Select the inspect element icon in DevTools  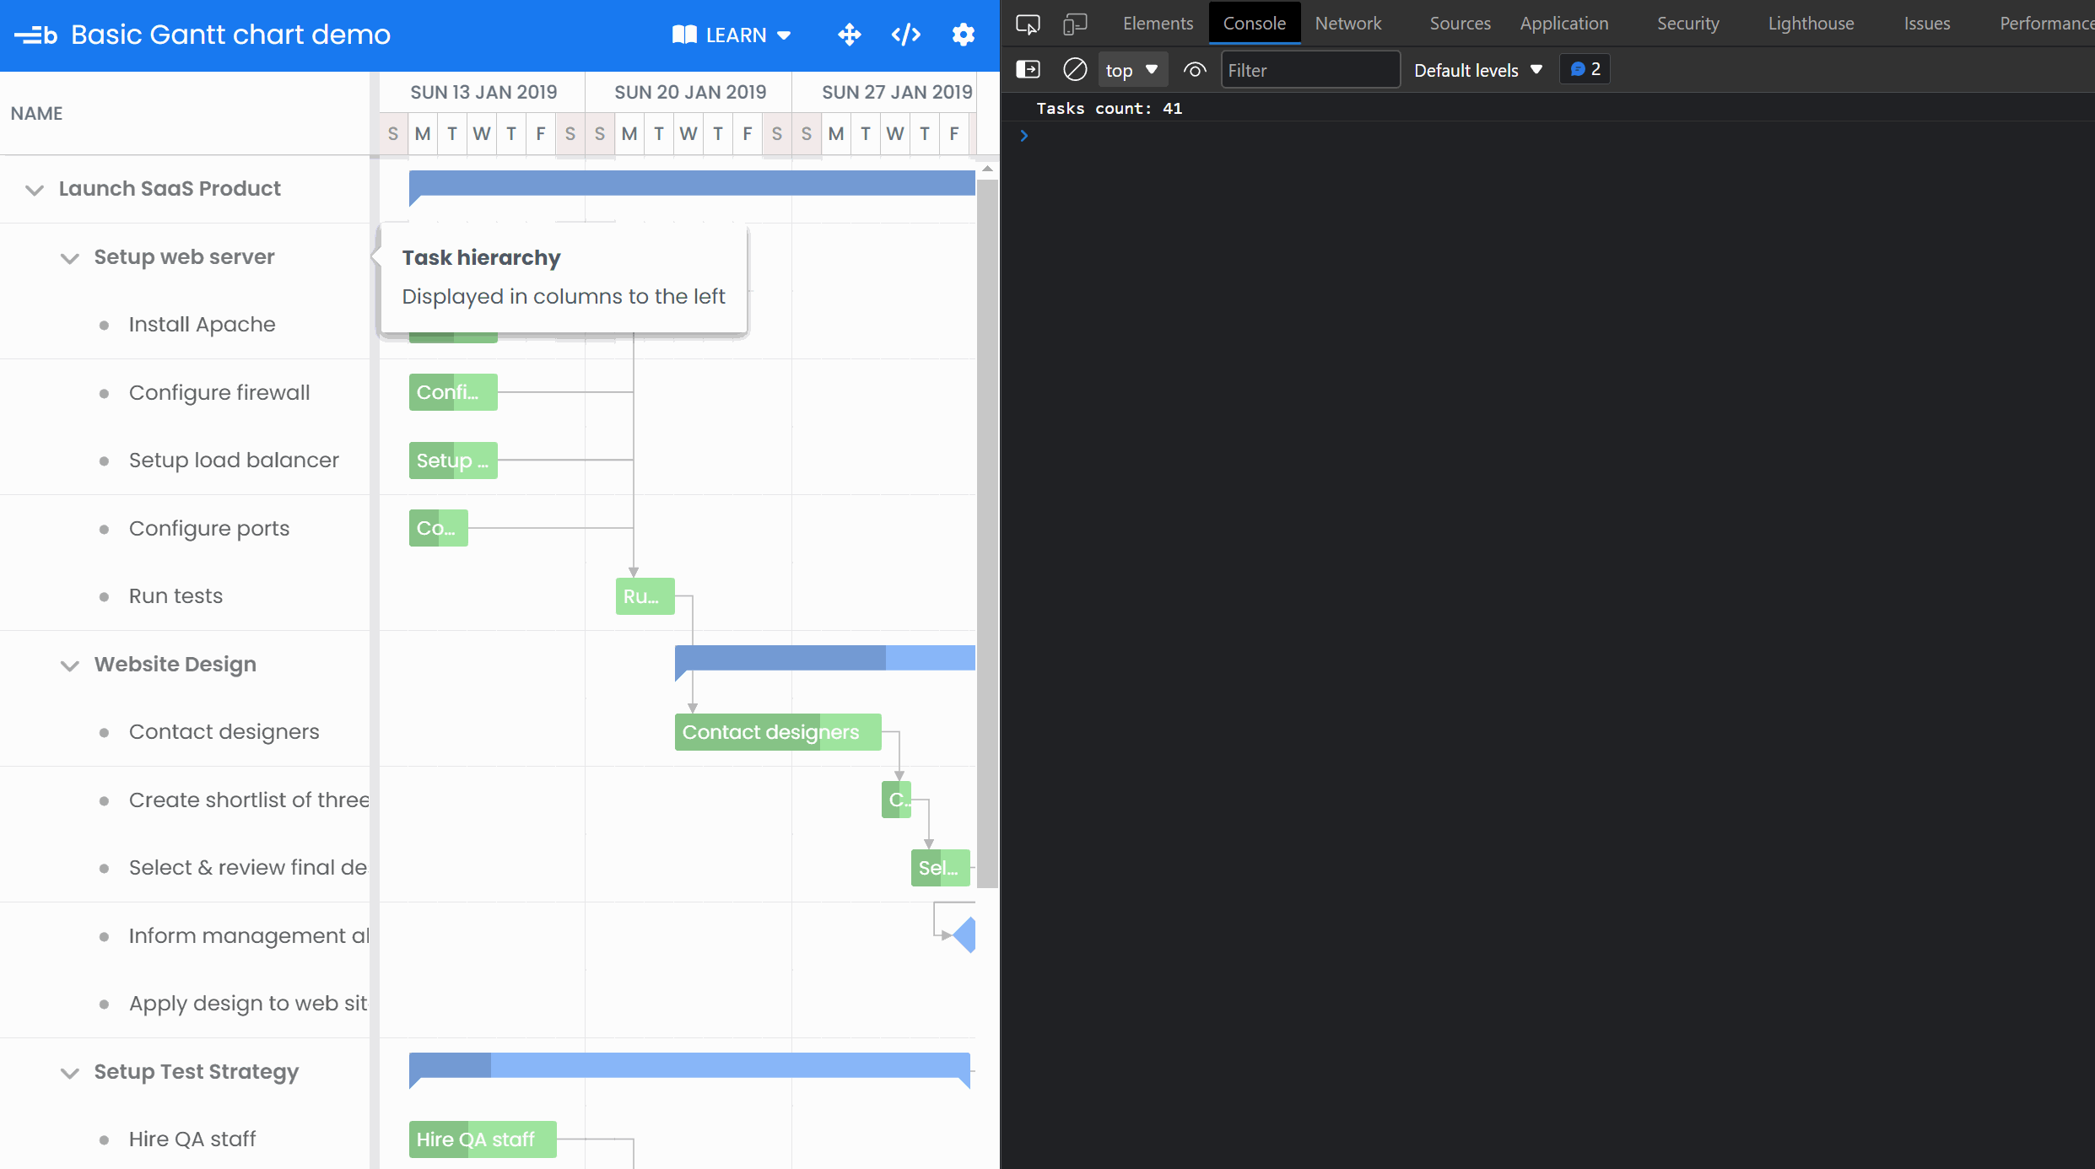click(x=1027, y=23)
